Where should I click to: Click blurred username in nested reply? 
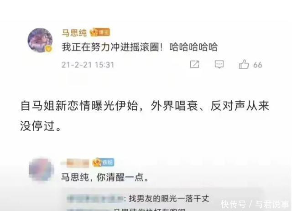95,199
